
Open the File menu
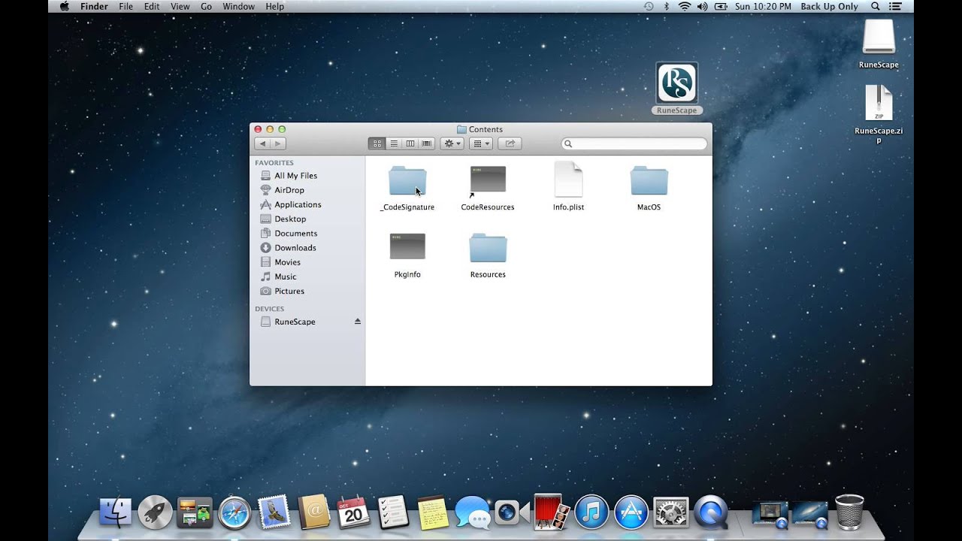click(126, 6)
